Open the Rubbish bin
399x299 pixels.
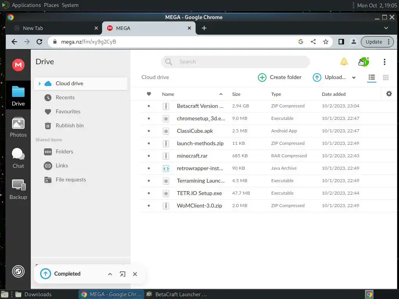[x=69, y=126]
